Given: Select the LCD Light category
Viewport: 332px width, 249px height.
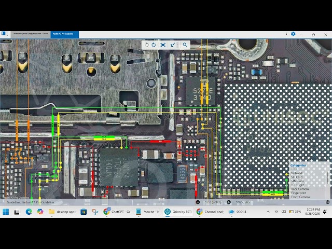Looking at the screenshot, I should (x=298, y=185).
